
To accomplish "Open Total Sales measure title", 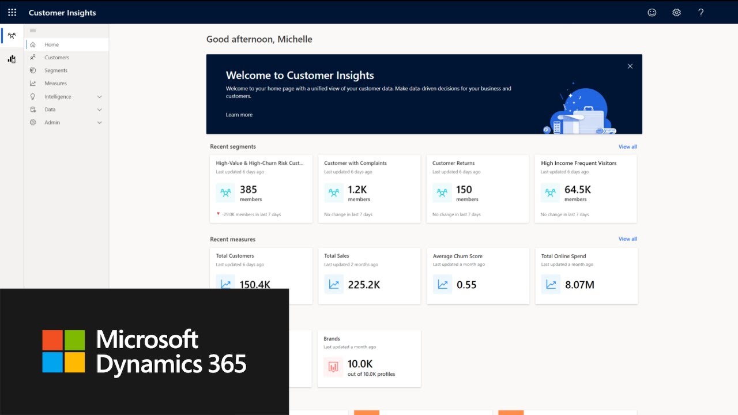I will [336, 256].
